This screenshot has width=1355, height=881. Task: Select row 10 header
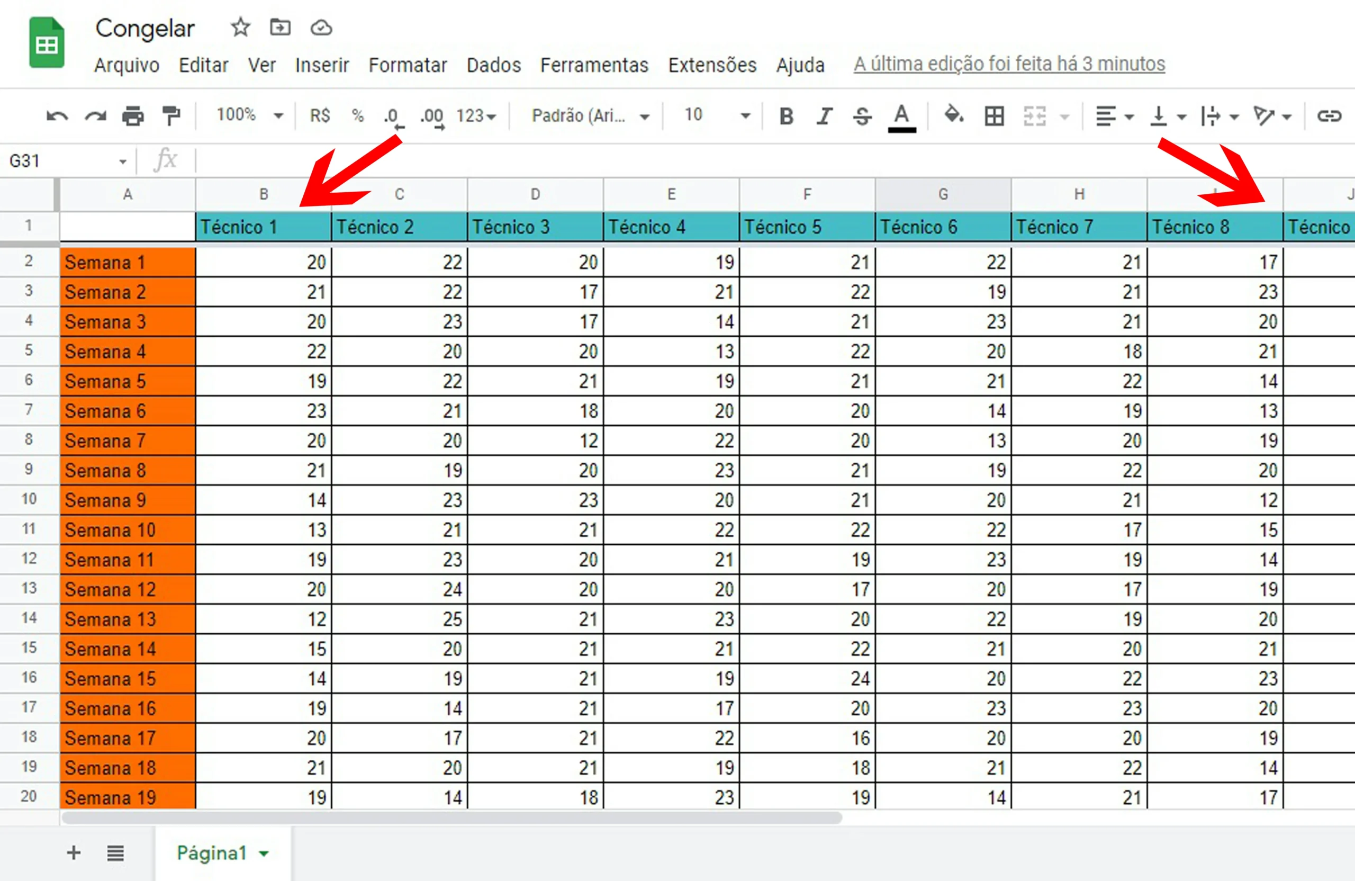pos(29,499)
